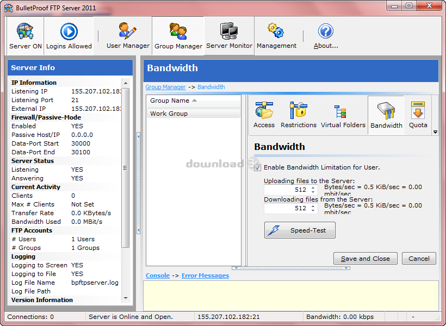Open Management settings gears icon
This screenshot has width=446, height=326.
(x=276, y=36)
